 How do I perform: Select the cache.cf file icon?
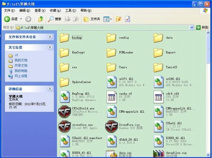click(112, 97)
